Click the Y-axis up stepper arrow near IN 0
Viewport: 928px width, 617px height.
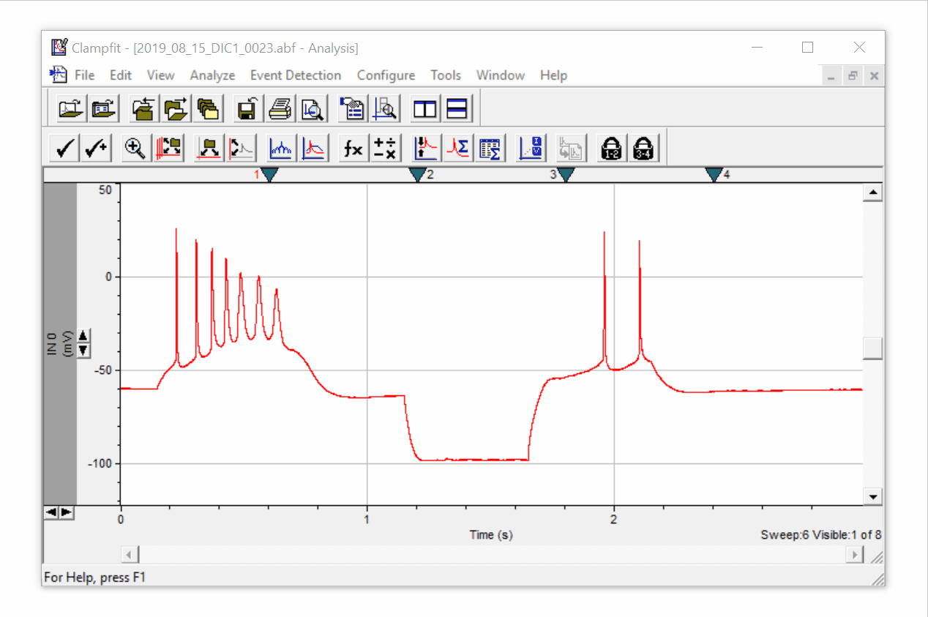[83, 334]
